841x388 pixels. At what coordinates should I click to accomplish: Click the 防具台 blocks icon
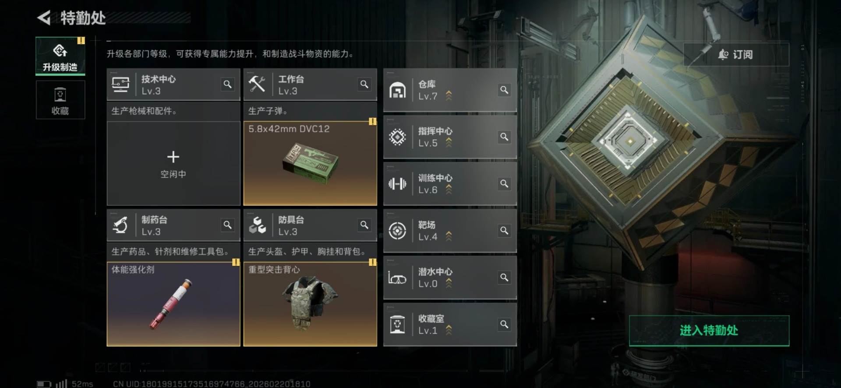click(x=257, y=225)
